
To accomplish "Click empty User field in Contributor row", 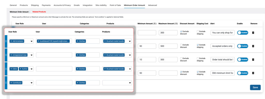I will 54,83.
